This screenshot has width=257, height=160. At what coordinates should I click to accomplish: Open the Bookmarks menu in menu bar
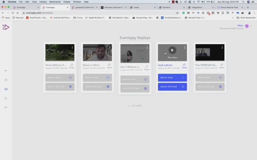(x=55, y=2)
